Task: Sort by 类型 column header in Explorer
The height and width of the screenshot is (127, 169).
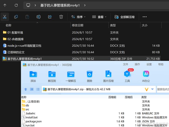Action: [x=113, y=25]
